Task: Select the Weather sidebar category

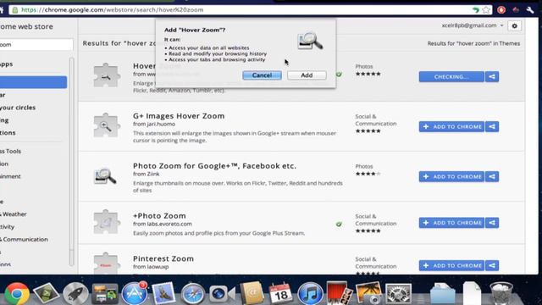Action: pos(14,214)
